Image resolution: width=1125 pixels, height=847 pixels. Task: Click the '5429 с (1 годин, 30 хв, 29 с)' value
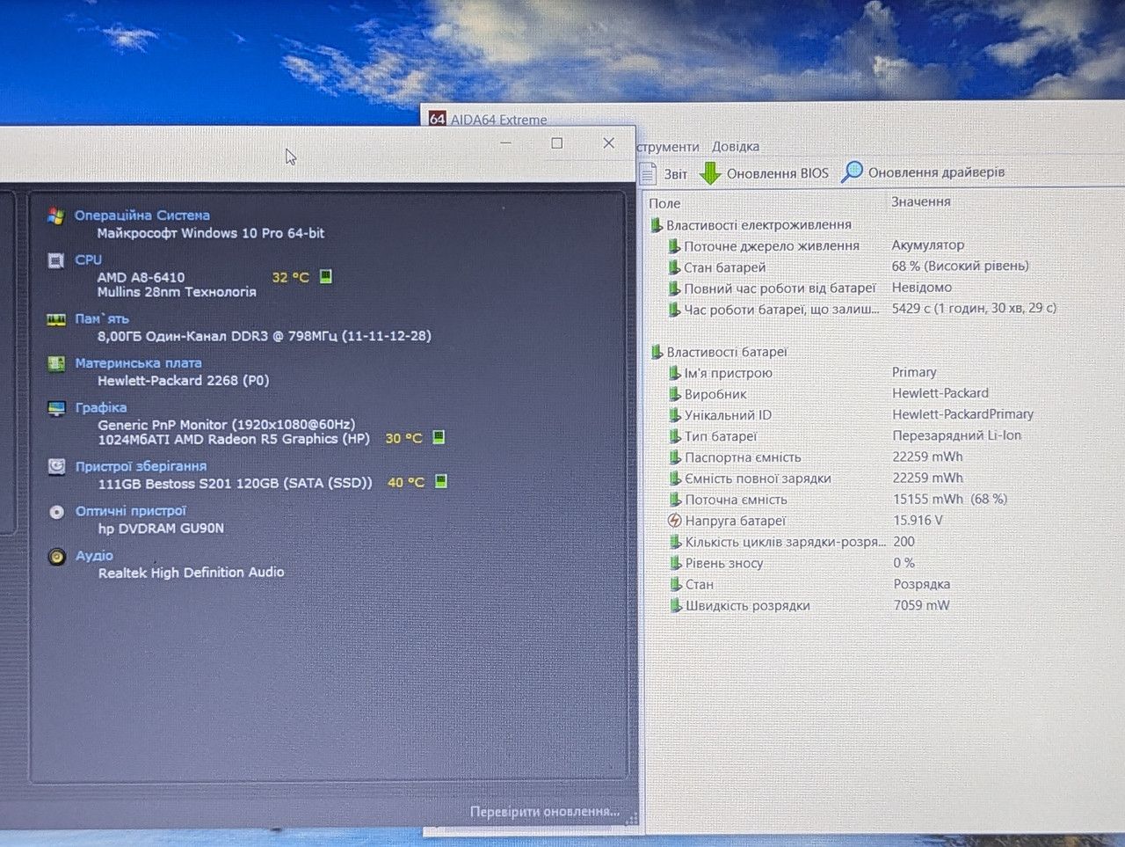pyautogui.click(x=975, y=309)
